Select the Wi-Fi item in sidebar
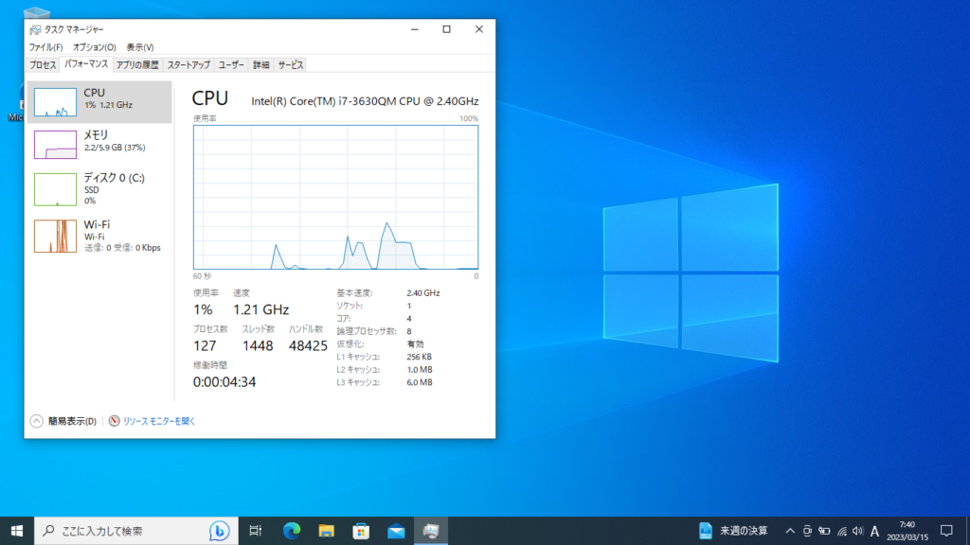 click(99, 236)
